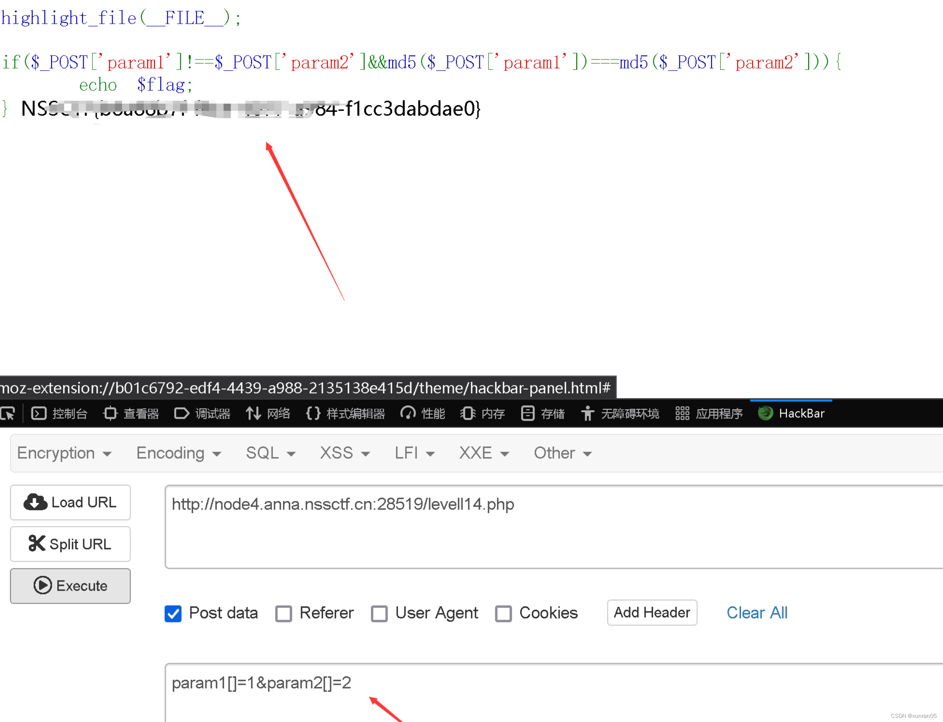Uncheck the Post data checkbox

click(x=173, y=614)
